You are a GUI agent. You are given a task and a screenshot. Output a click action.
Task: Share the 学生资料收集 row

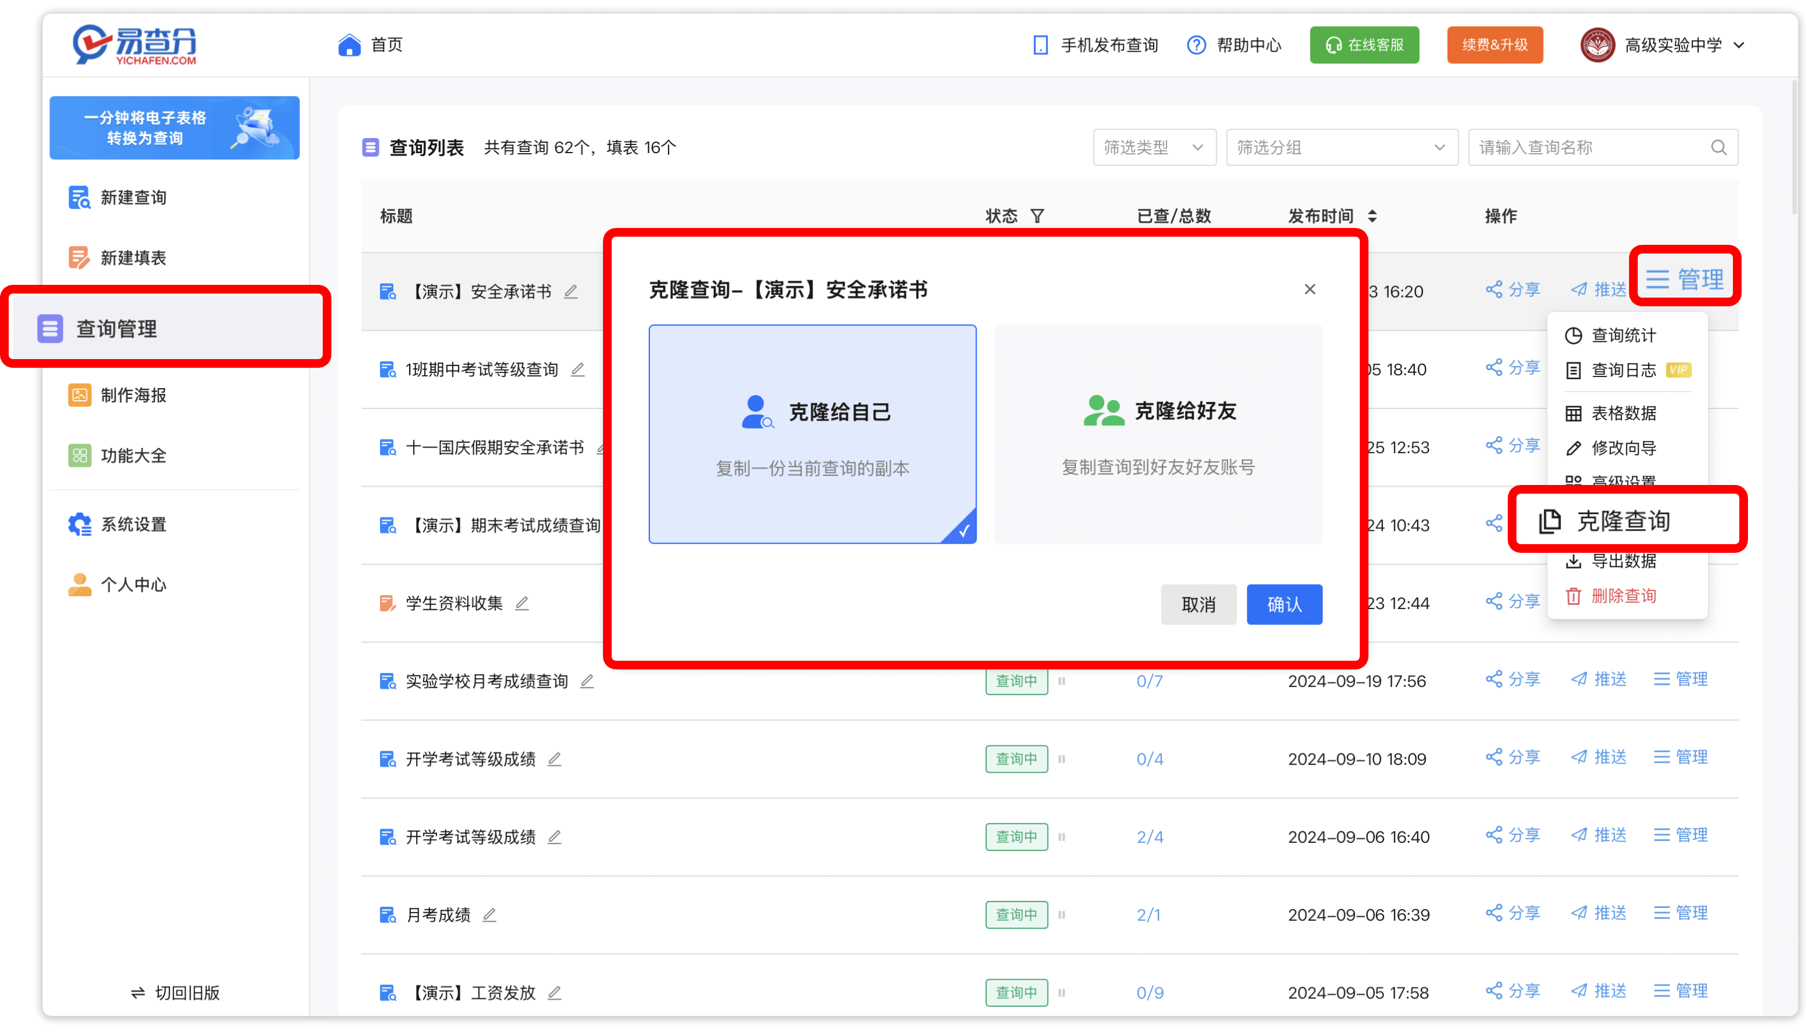1512,601
